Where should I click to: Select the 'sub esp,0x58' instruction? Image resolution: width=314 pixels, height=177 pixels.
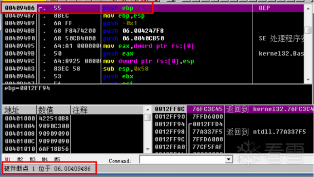[126, 69]
